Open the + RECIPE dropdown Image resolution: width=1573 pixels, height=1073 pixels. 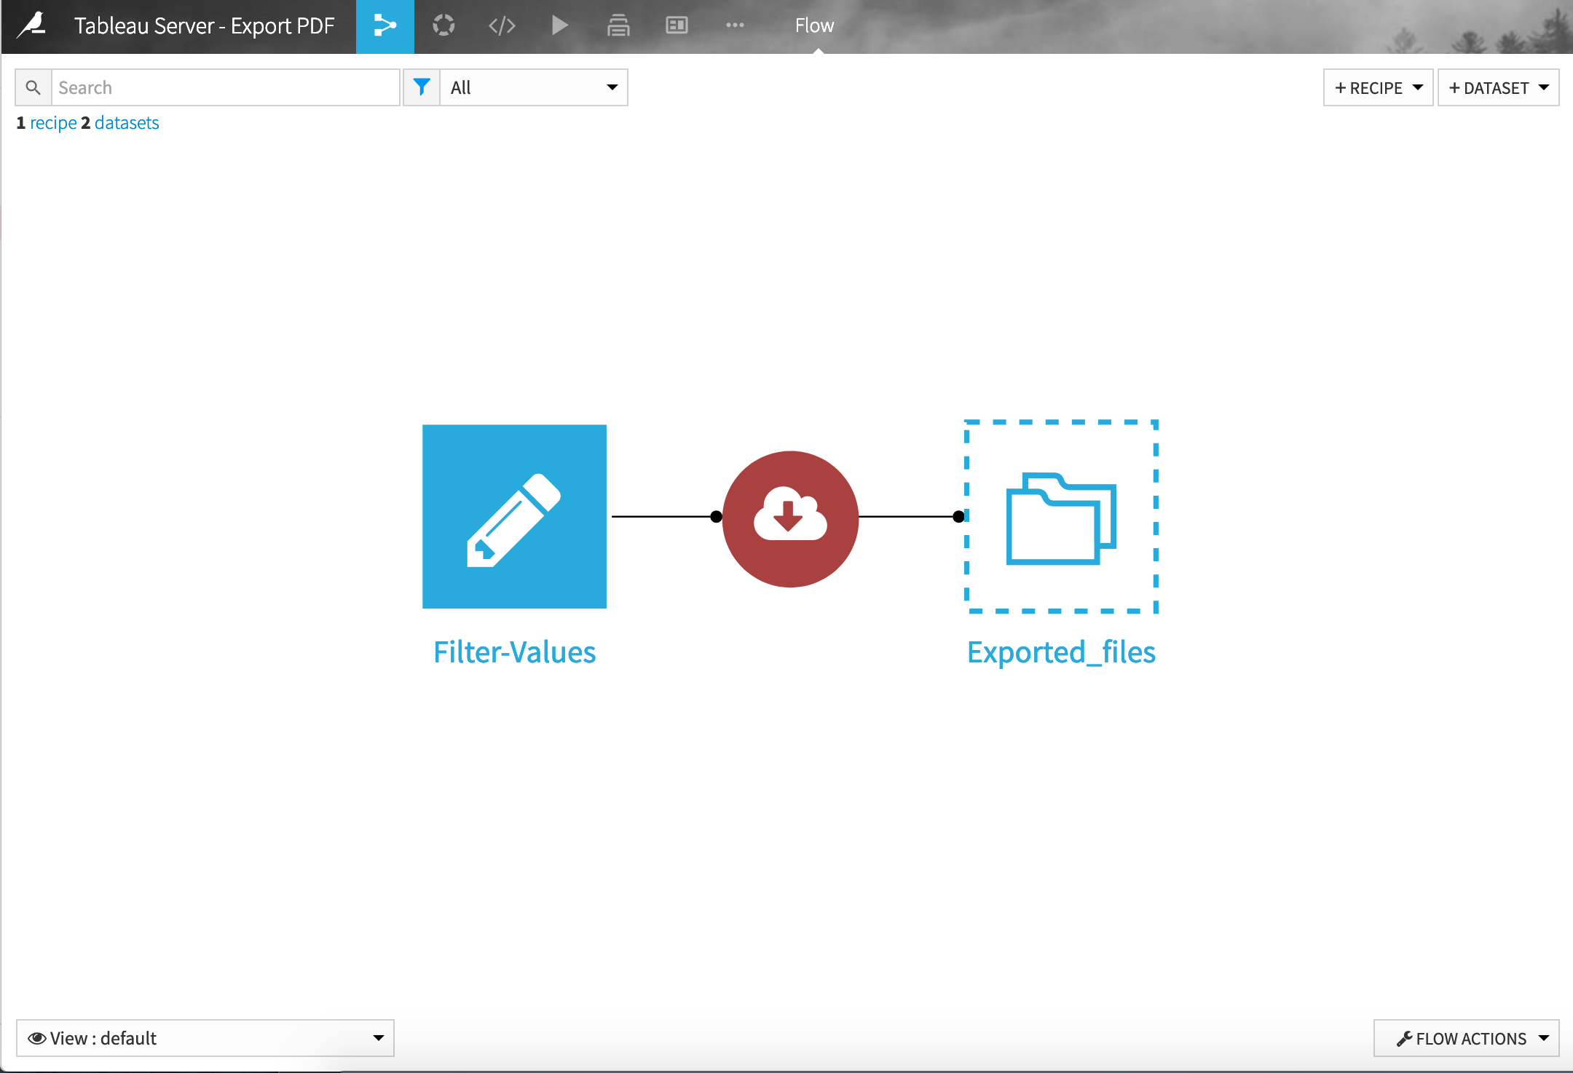[1378, 88]
